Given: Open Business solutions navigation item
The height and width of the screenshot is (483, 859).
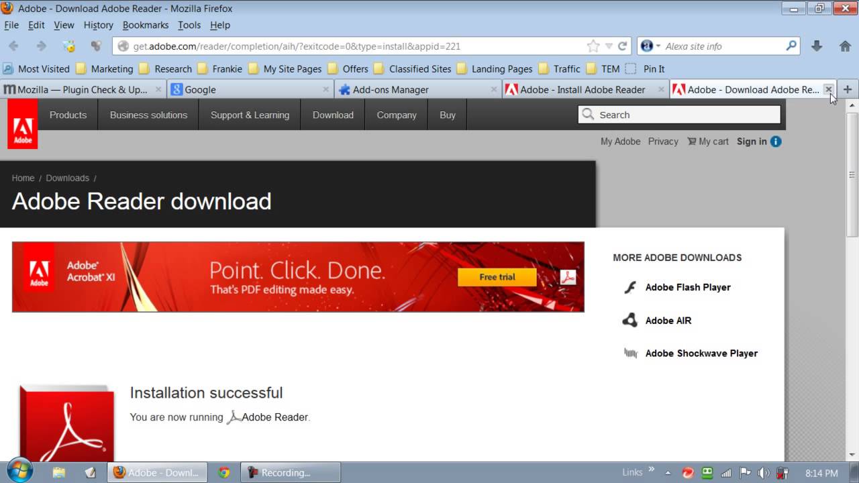Looking at the screenshot, I should 148,115.
